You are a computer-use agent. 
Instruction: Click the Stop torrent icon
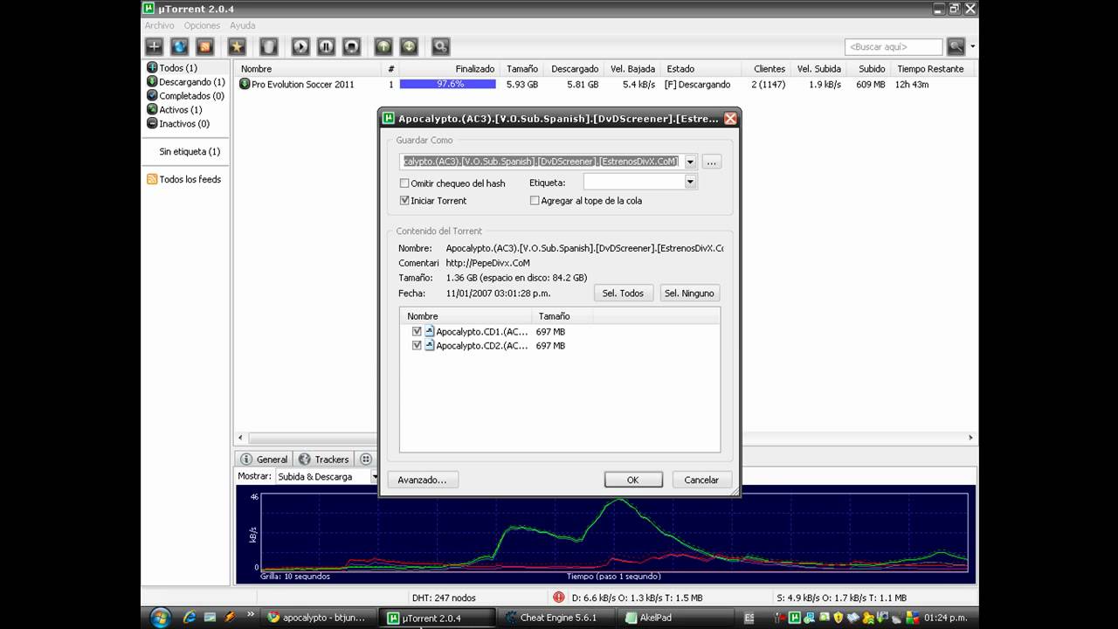click(x=351, y=46)
